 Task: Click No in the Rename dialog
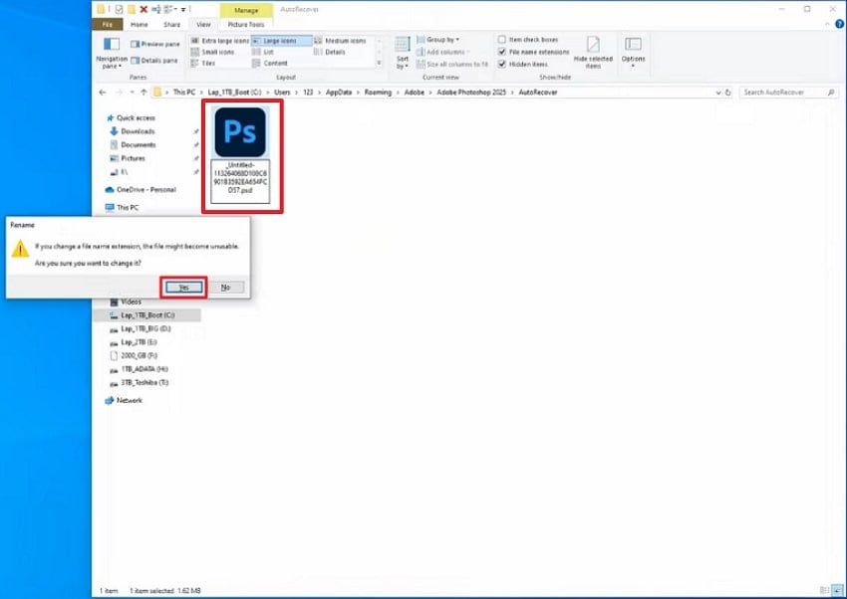226,288
